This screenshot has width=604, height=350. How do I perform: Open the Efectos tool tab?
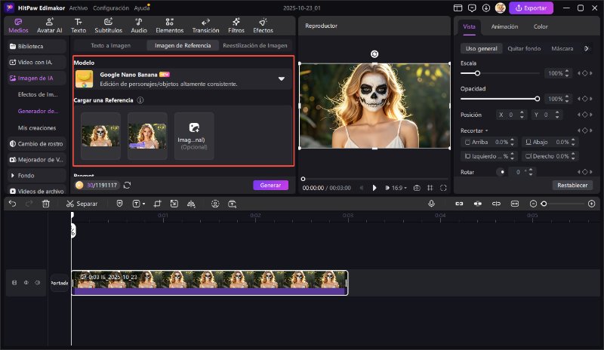tap(263, 26)
